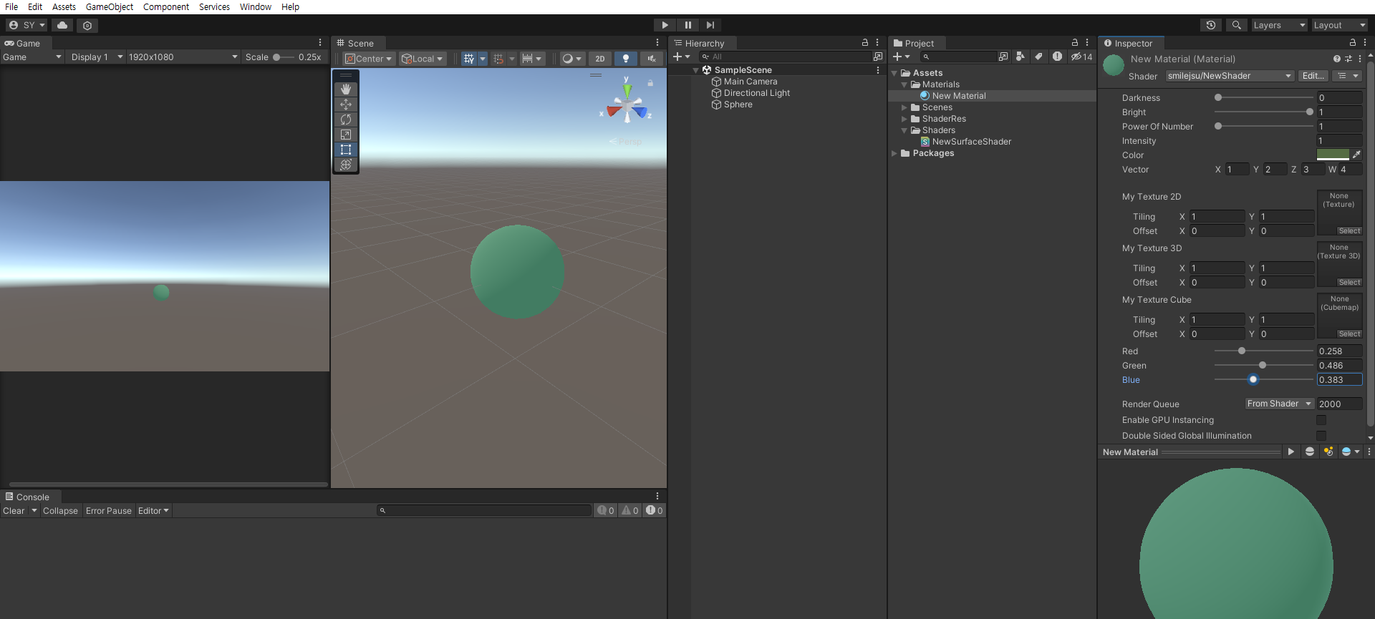Image resolution: width=1375 pixels, height=619 pixels.
Task: Click the Edit shader button
Action: point(1313,76)
